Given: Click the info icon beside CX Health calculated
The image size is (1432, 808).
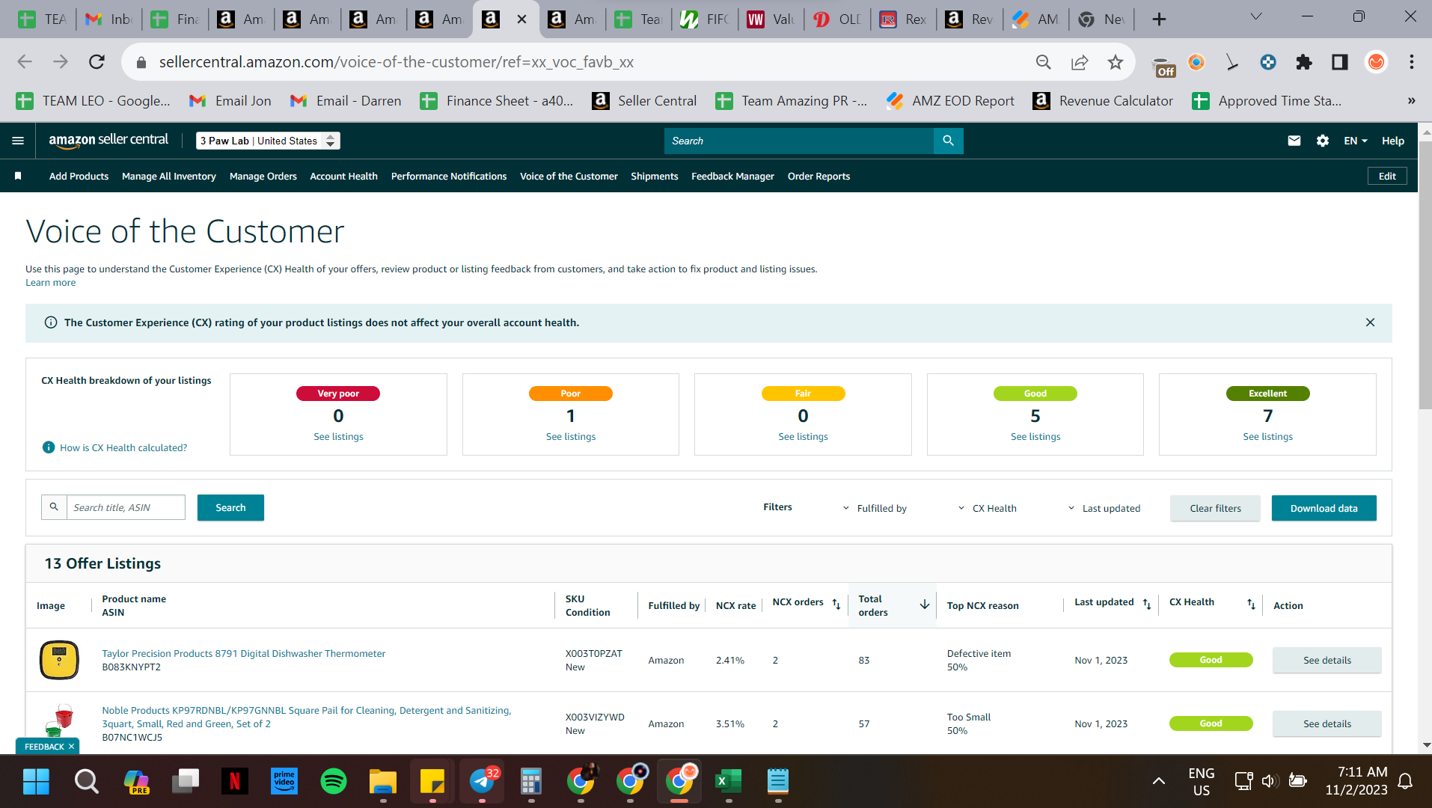Looking at the screenshot, I should [x=49, y=447].
